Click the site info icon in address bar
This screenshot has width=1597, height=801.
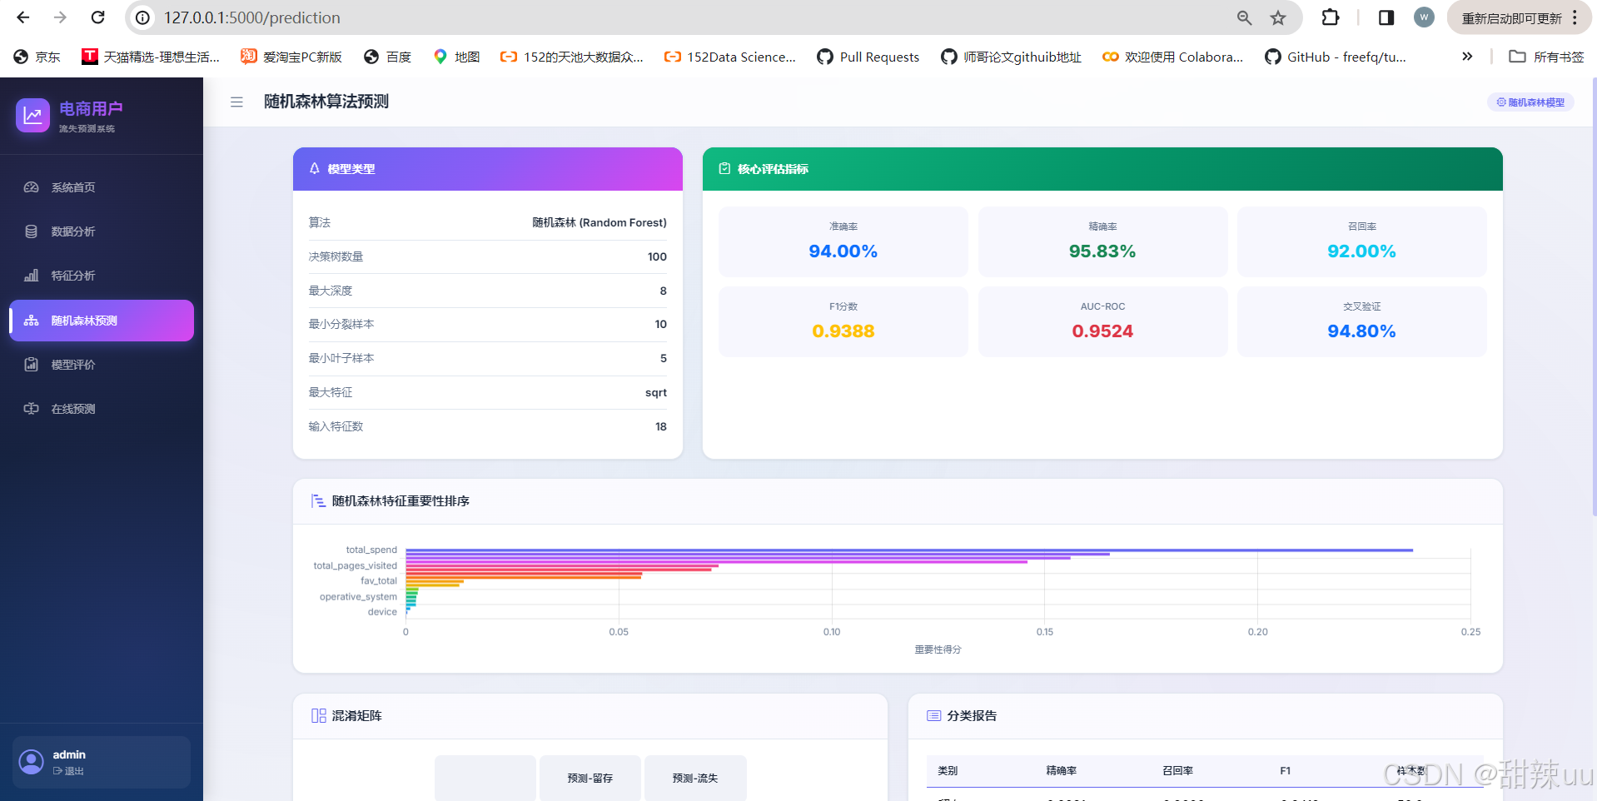143,17
